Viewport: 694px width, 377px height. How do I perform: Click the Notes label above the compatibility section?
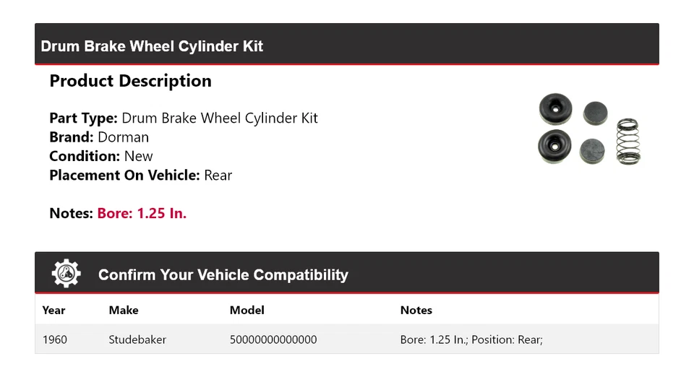(71, 213)
